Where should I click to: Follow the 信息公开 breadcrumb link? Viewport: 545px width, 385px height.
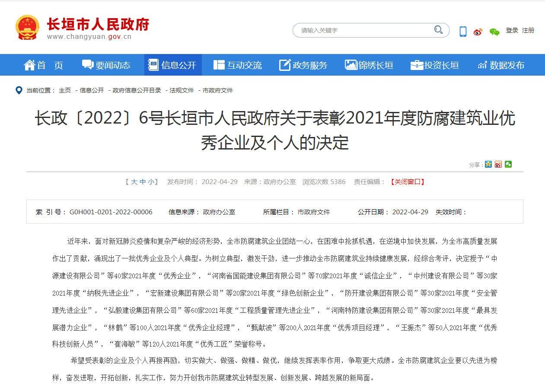click(x=92, y=90)
